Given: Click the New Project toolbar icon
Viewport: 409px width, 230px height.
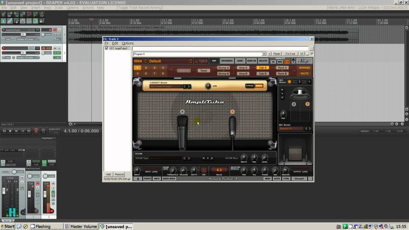Looking at the screenshot, I should (4, 14).
